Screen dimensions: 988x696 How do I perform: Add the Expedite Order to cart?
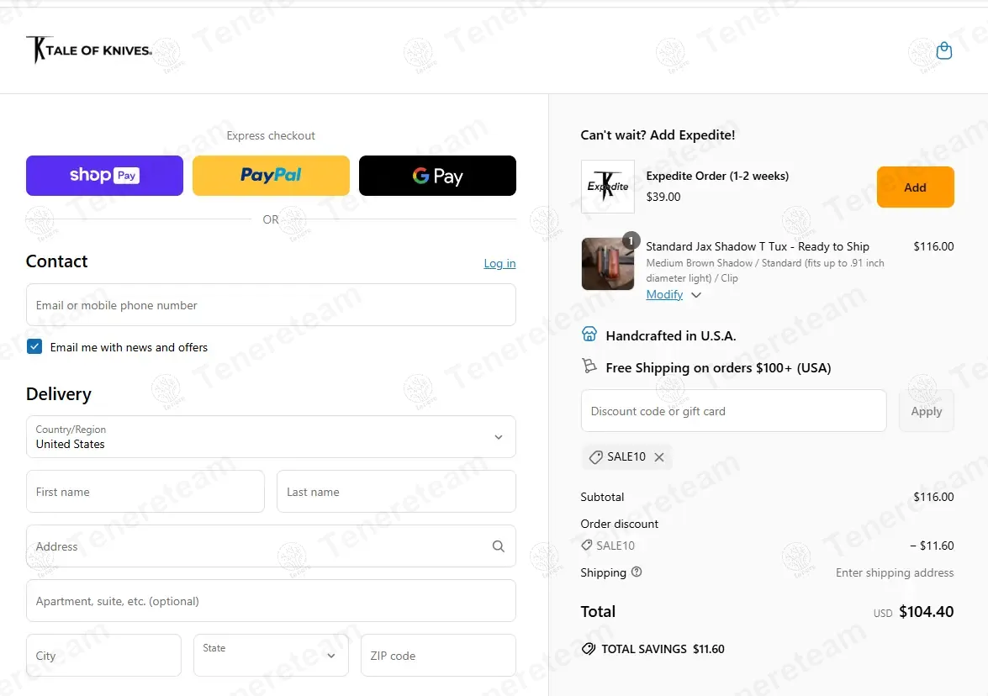point(915,187)
